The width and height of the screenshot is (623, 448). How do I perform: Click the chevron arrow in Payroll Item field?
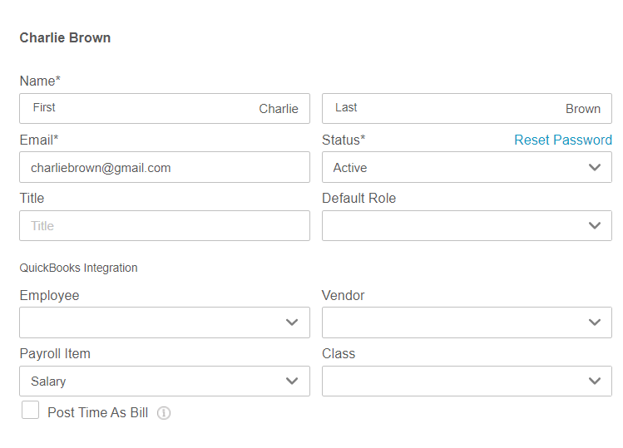292,381
